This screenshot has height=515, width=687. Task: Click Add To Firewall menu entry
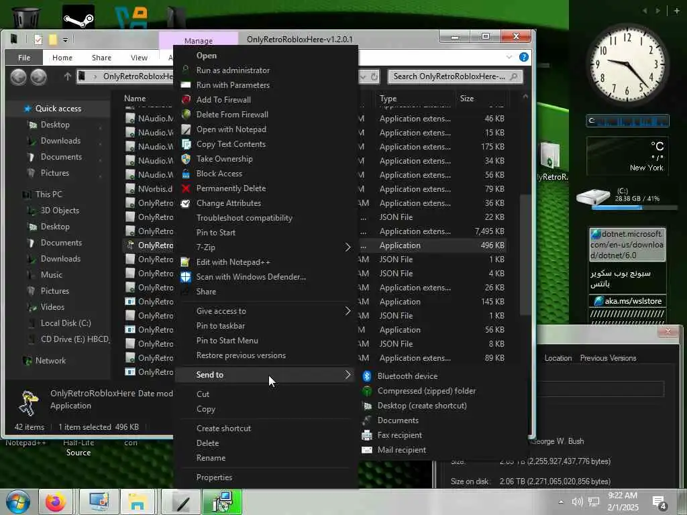click(x=223, y=100)
